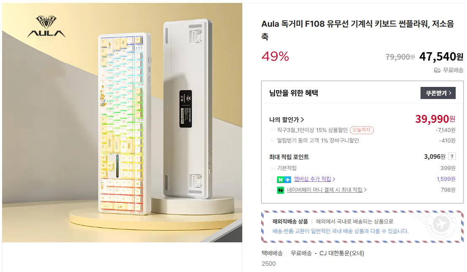This screenshot has width=467, height=272.
Task: Click the question mark help icon
Action: (x=452, y=157)
